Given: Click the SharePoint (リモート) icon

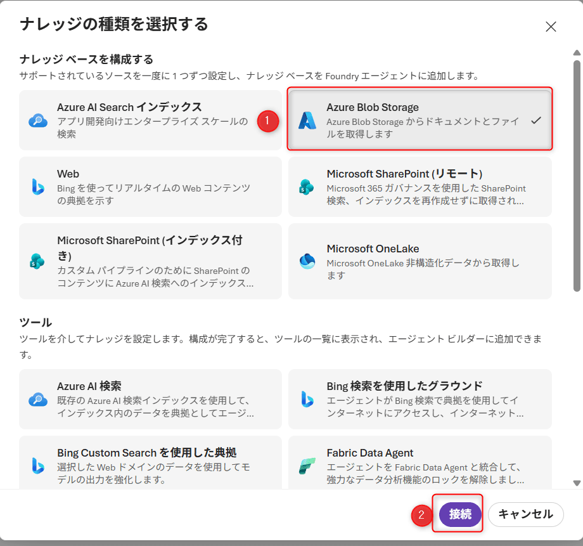Looking at the screenshot, I should tap(306, 187).
